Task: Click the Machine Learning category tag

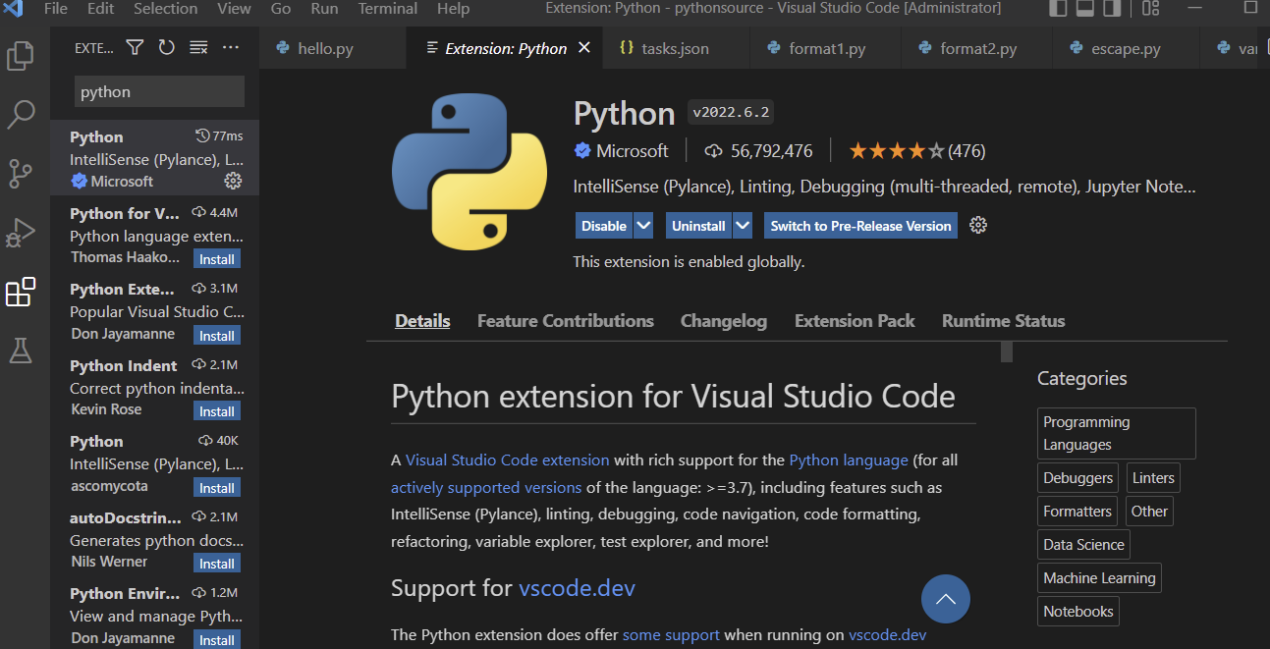Action: pyautogui.click(x=1099, y=578)
